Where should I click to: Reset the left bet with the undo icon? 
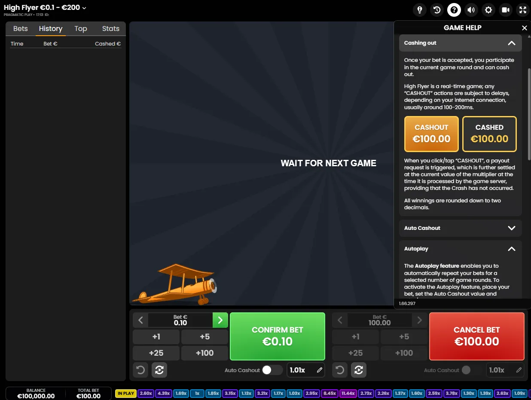pyautogui.click(x=140, y=370)
